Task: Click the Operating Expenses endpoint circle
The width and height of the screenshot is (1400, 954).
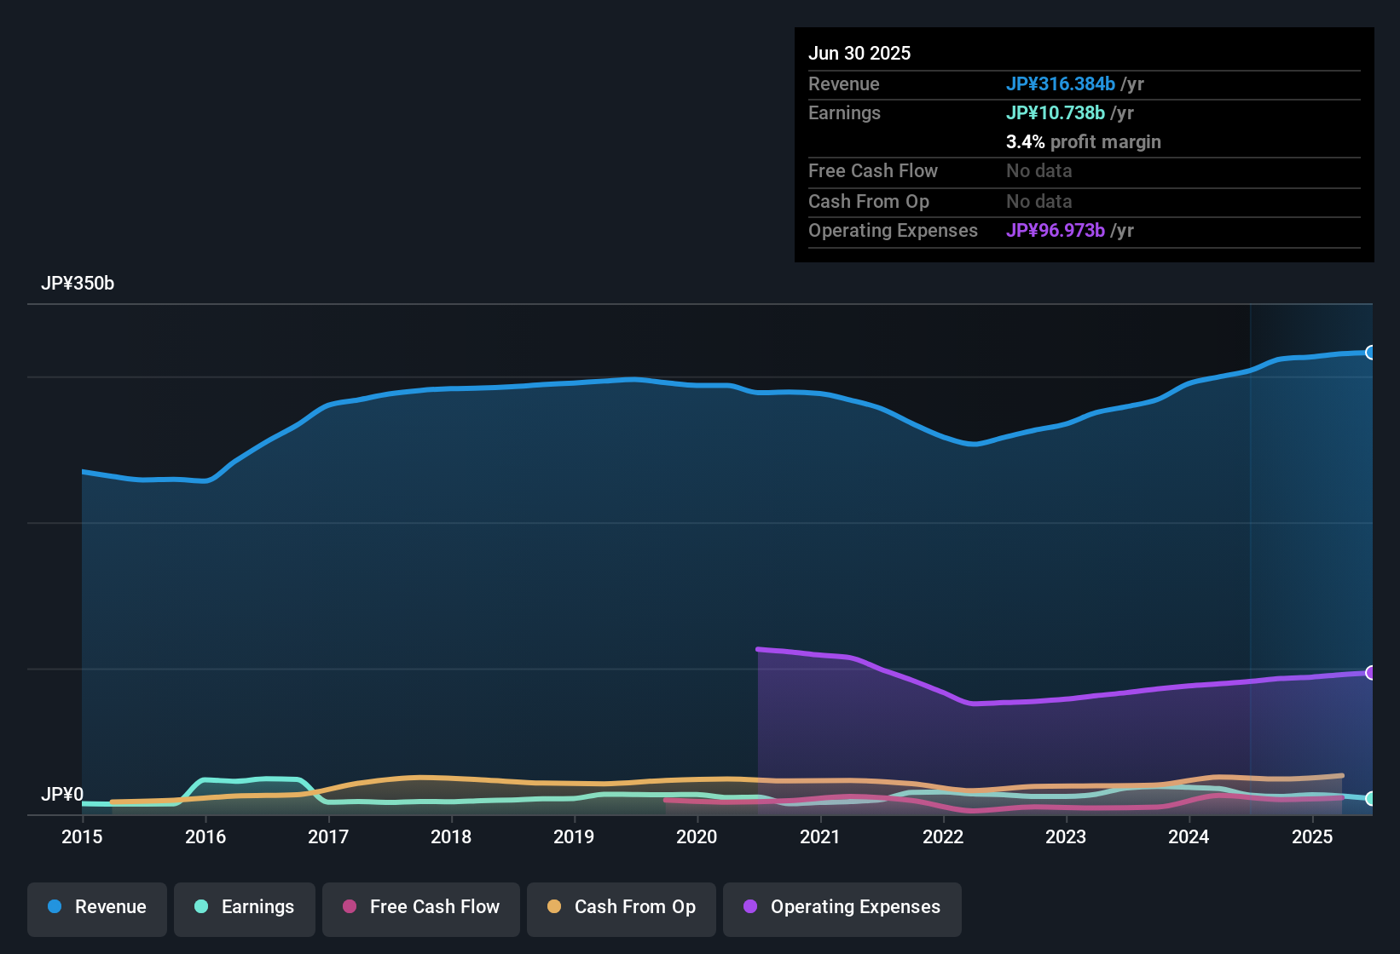Action: [x=1371, y=673]
